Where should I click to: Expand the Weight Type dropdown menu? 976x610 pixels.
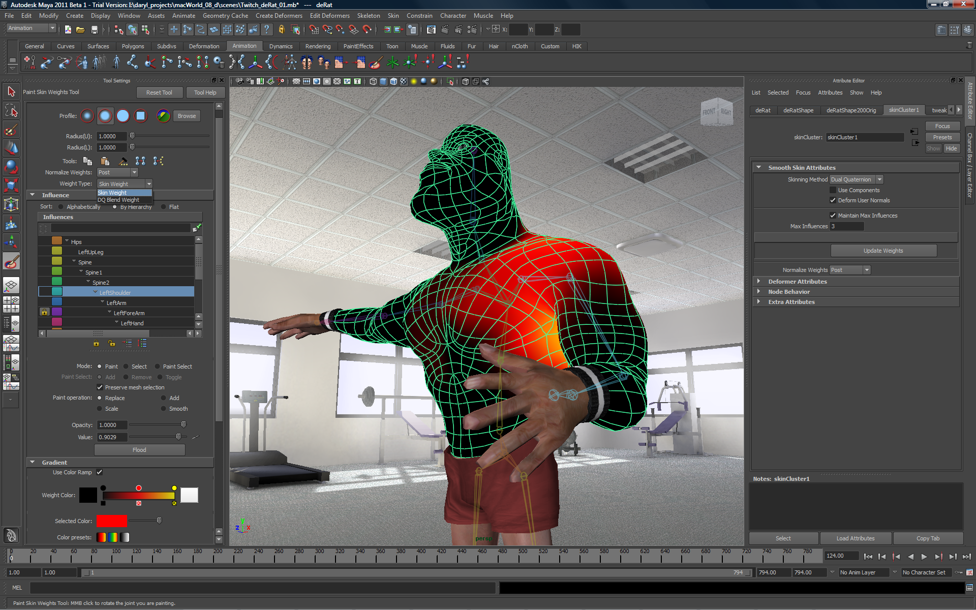coord(147,184)
